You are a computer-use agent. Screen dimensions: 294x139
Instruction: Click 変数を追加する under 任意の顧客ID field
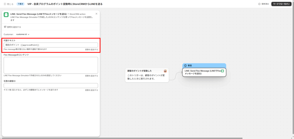click(91, 90)
